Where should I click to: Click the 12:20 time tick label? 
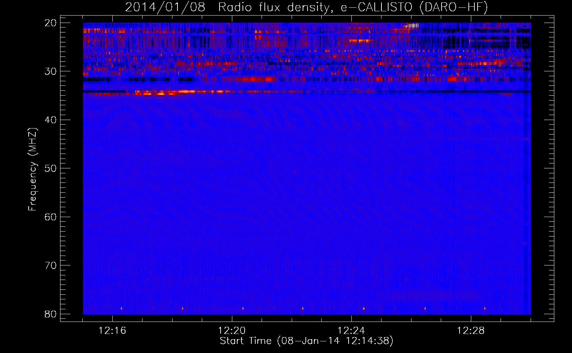[232, 331]
